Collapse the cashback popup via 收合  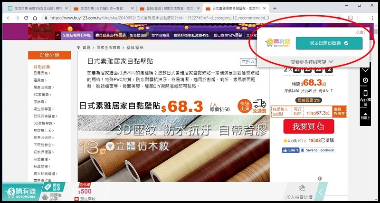tap(361, 32)
